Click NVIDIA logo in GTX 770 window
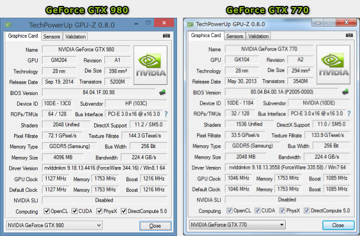The height and width of the screenshot is (236, 360). click(x=333, y=65)
